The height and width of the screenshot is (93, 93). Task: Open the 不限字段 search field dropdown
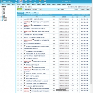click(77, 9)
